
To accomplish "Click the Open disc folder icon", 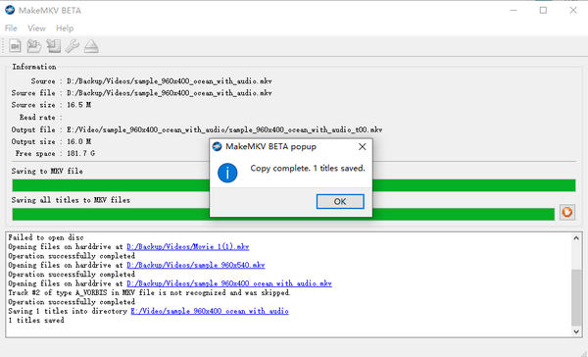I will [33, 46].
